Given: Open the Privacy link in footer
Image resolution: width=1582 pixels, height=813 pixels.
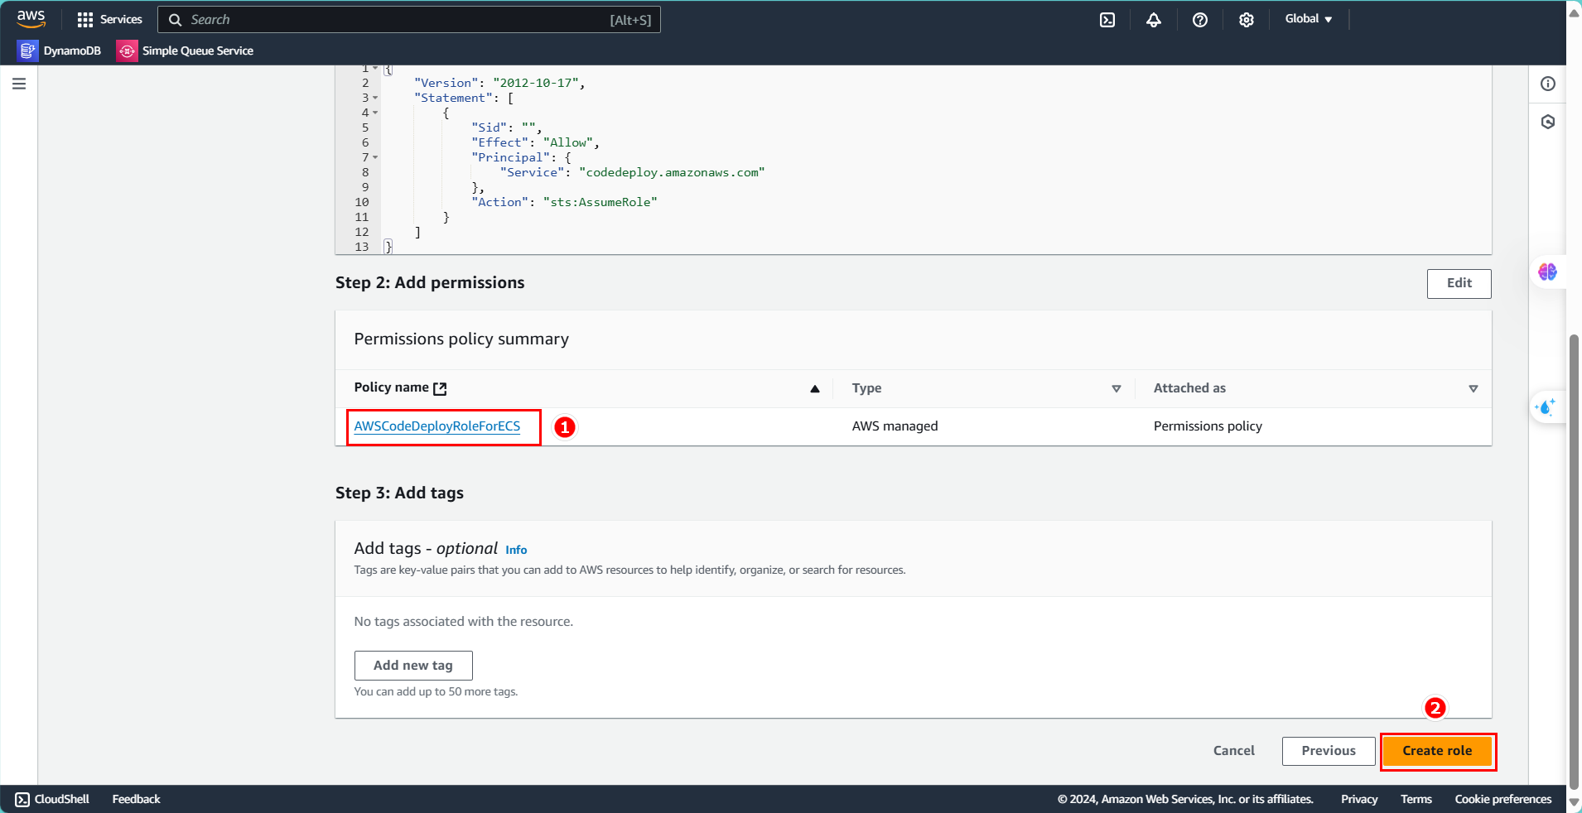Looking at the screenshot, I should tap(1359, 799).
